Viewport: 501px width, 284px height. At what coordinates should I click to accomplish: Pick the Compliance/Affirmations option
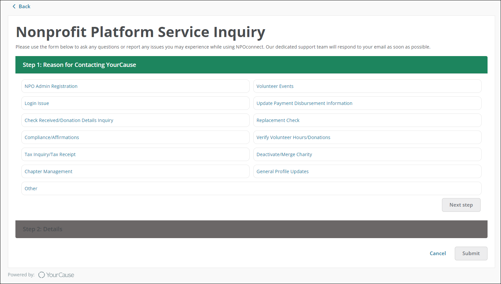[x=135, y=137]
